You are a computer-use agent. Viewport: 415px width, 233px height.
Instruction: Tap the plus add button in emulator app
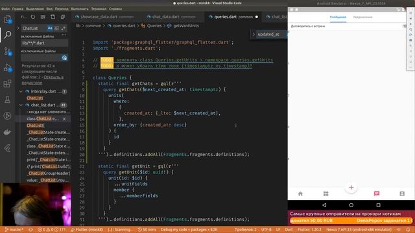coord(351,188)
